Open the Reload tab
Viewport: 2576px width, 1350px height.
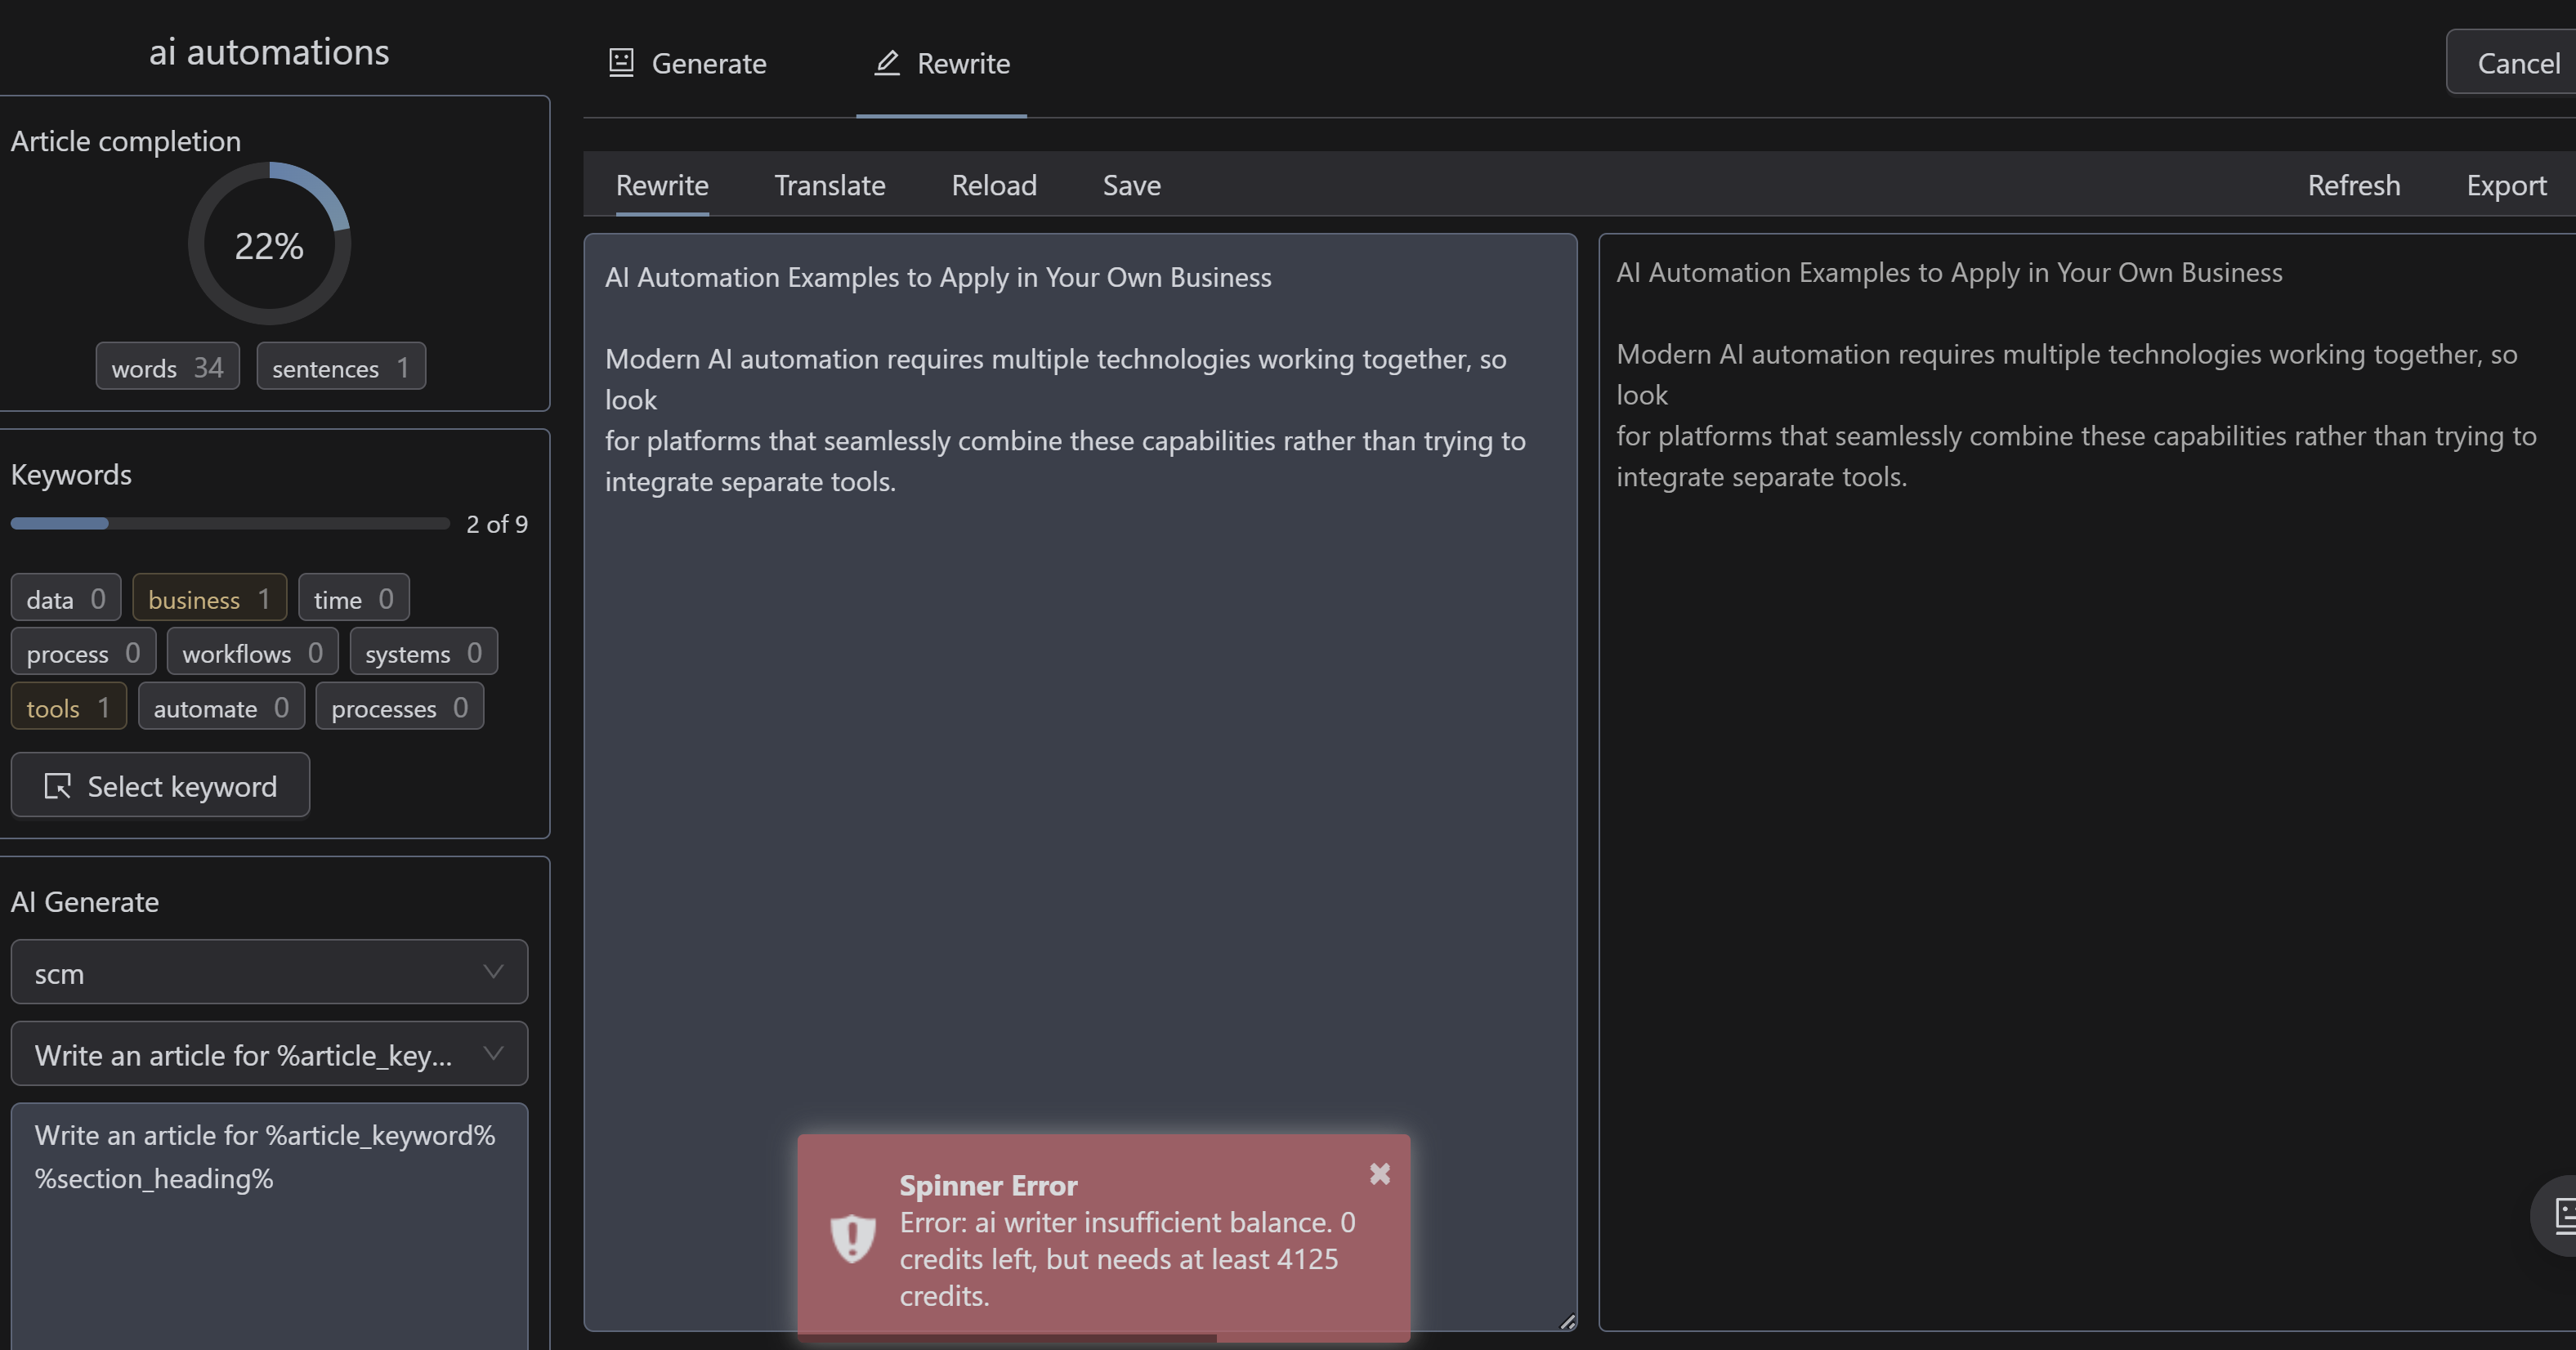pos(993,185)
